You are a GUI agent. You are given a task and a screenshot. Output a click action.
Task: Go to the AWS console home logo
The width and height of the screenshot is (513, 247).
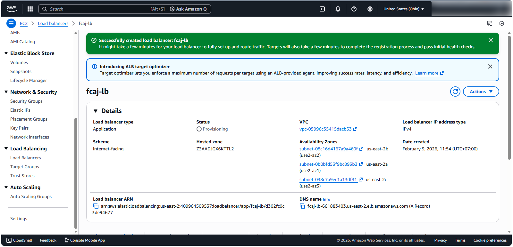12,9
